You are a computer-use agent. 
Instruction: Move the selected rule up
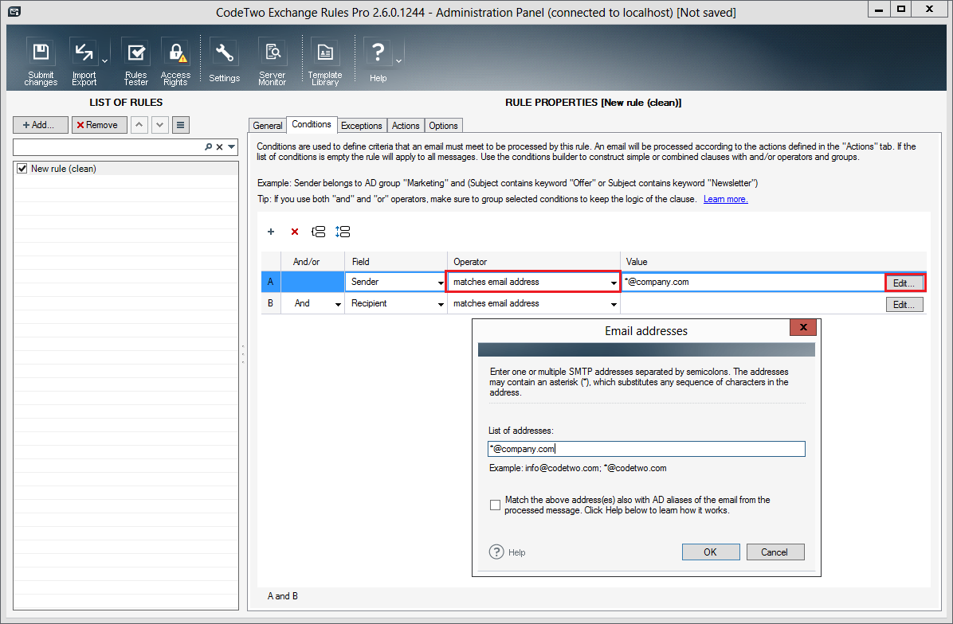139,125
